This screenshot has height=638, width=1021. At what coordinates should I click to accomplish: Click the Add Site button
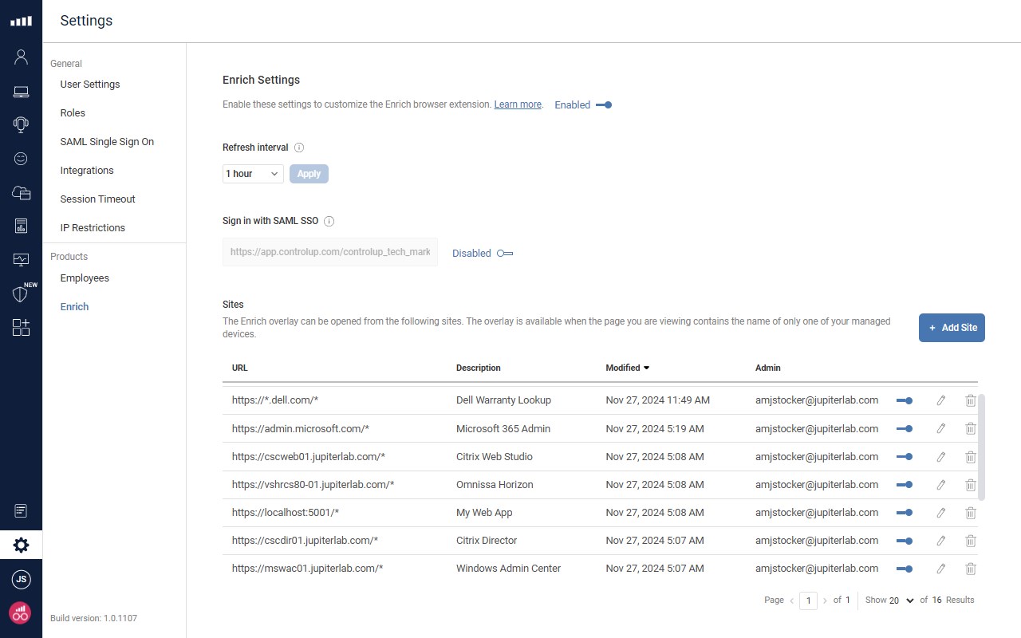[x=952, y=328]
